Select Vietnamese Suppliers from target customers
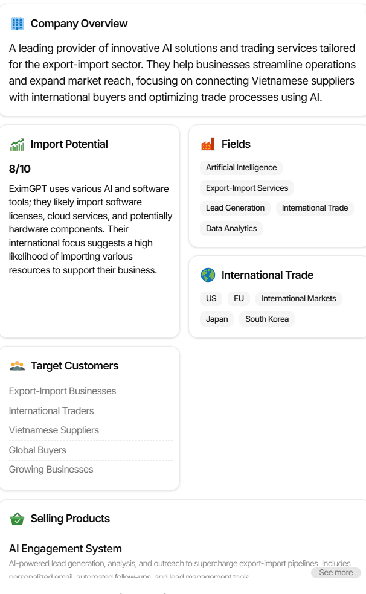 (54, 430)
